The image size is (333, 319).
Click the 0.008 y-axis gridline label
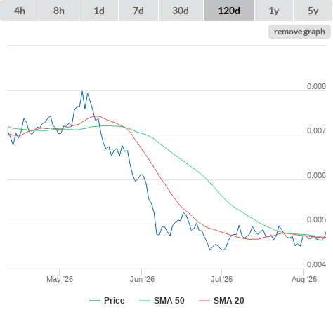click(x=316, y=86)
